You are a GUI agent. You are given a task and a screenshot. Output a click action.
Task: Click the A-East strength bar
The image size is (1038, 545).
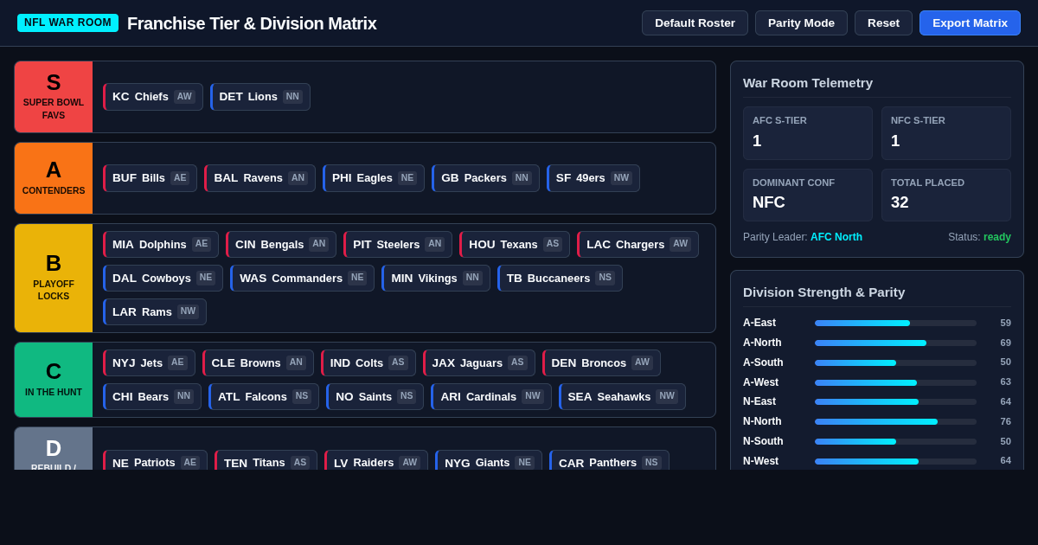[x=895, y=323]
